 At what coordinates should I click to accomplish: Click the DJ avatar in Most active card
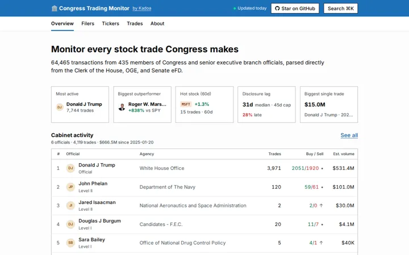click(x=60, y=107)
